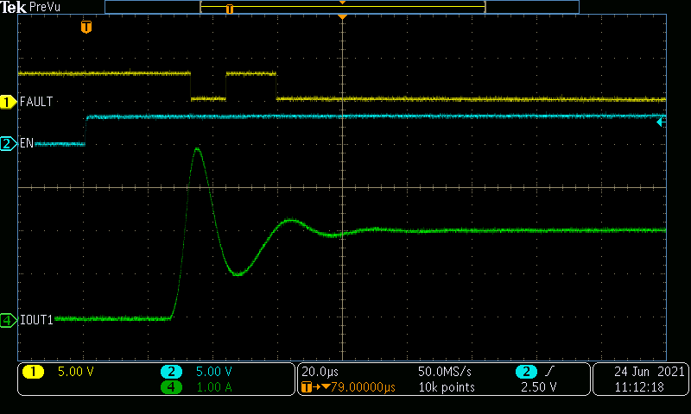The image size is (691, 414).
Task: Click the IOUT1 channel label
Action: [x=36, y=320]
